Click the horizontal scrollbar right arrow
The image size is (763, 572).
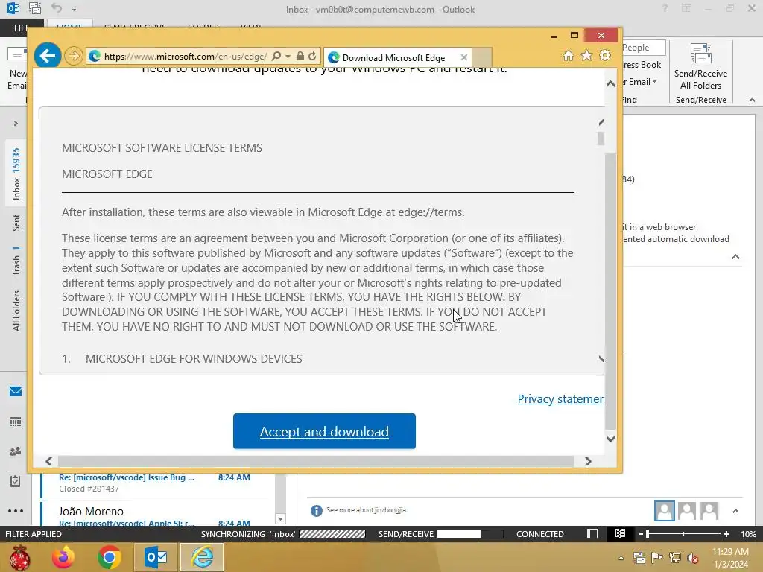pos(588,461)
